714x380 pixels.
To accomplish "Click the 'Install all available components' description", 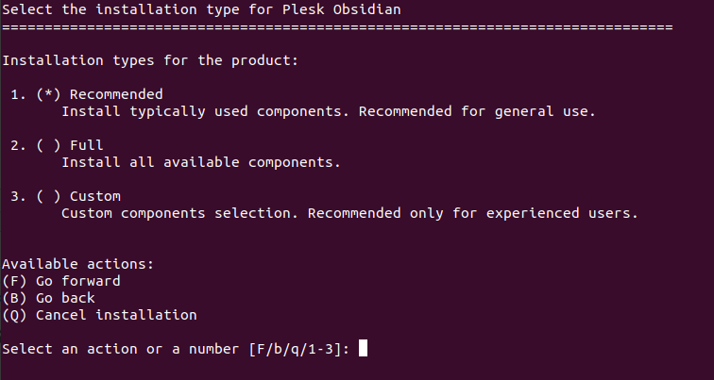I will click(x=200, y=162).
